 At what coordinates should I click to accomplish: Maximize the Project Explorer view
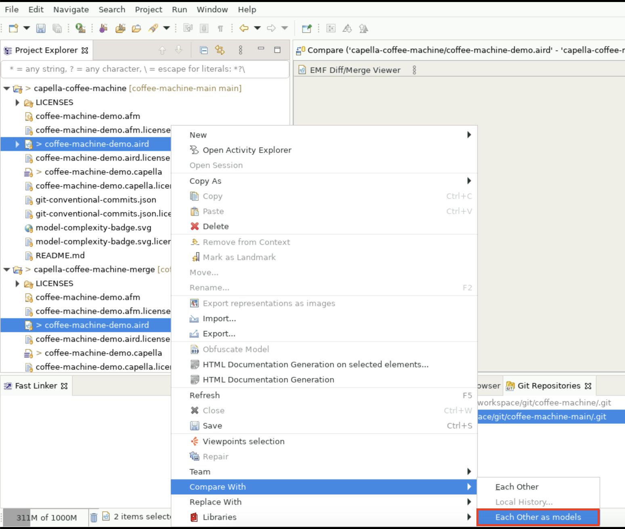coord(277,50)
